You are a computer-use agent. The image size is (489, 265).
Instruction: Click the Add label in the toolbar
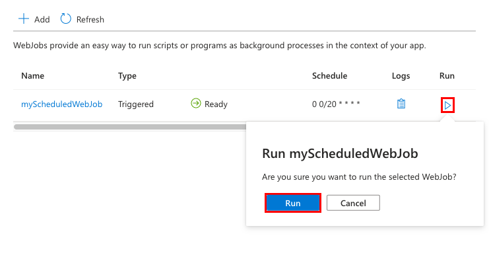pos(42,20)
